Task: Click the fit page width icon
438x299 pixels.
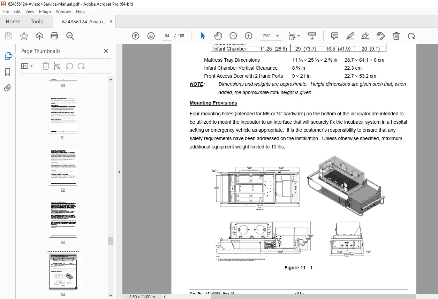Action: coord(292,36)
